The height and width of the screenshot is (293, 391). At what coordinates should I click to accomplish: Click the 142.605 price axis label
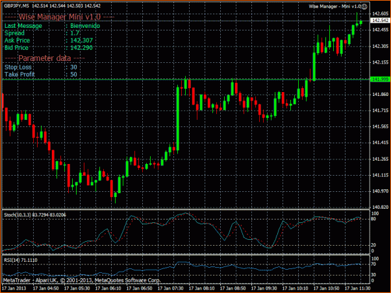tap(380, 14)
